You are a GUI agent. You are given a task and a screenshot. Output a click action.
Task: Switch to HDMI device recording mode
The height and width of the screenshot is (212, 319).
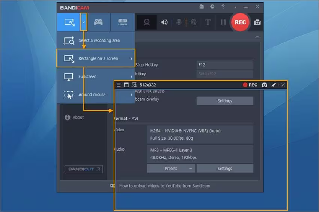[123, 22]
